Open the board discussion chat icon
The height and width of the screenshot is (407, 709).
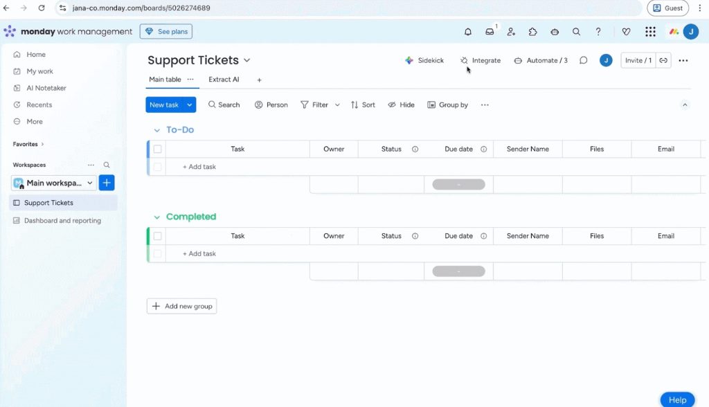coord(584,61)
